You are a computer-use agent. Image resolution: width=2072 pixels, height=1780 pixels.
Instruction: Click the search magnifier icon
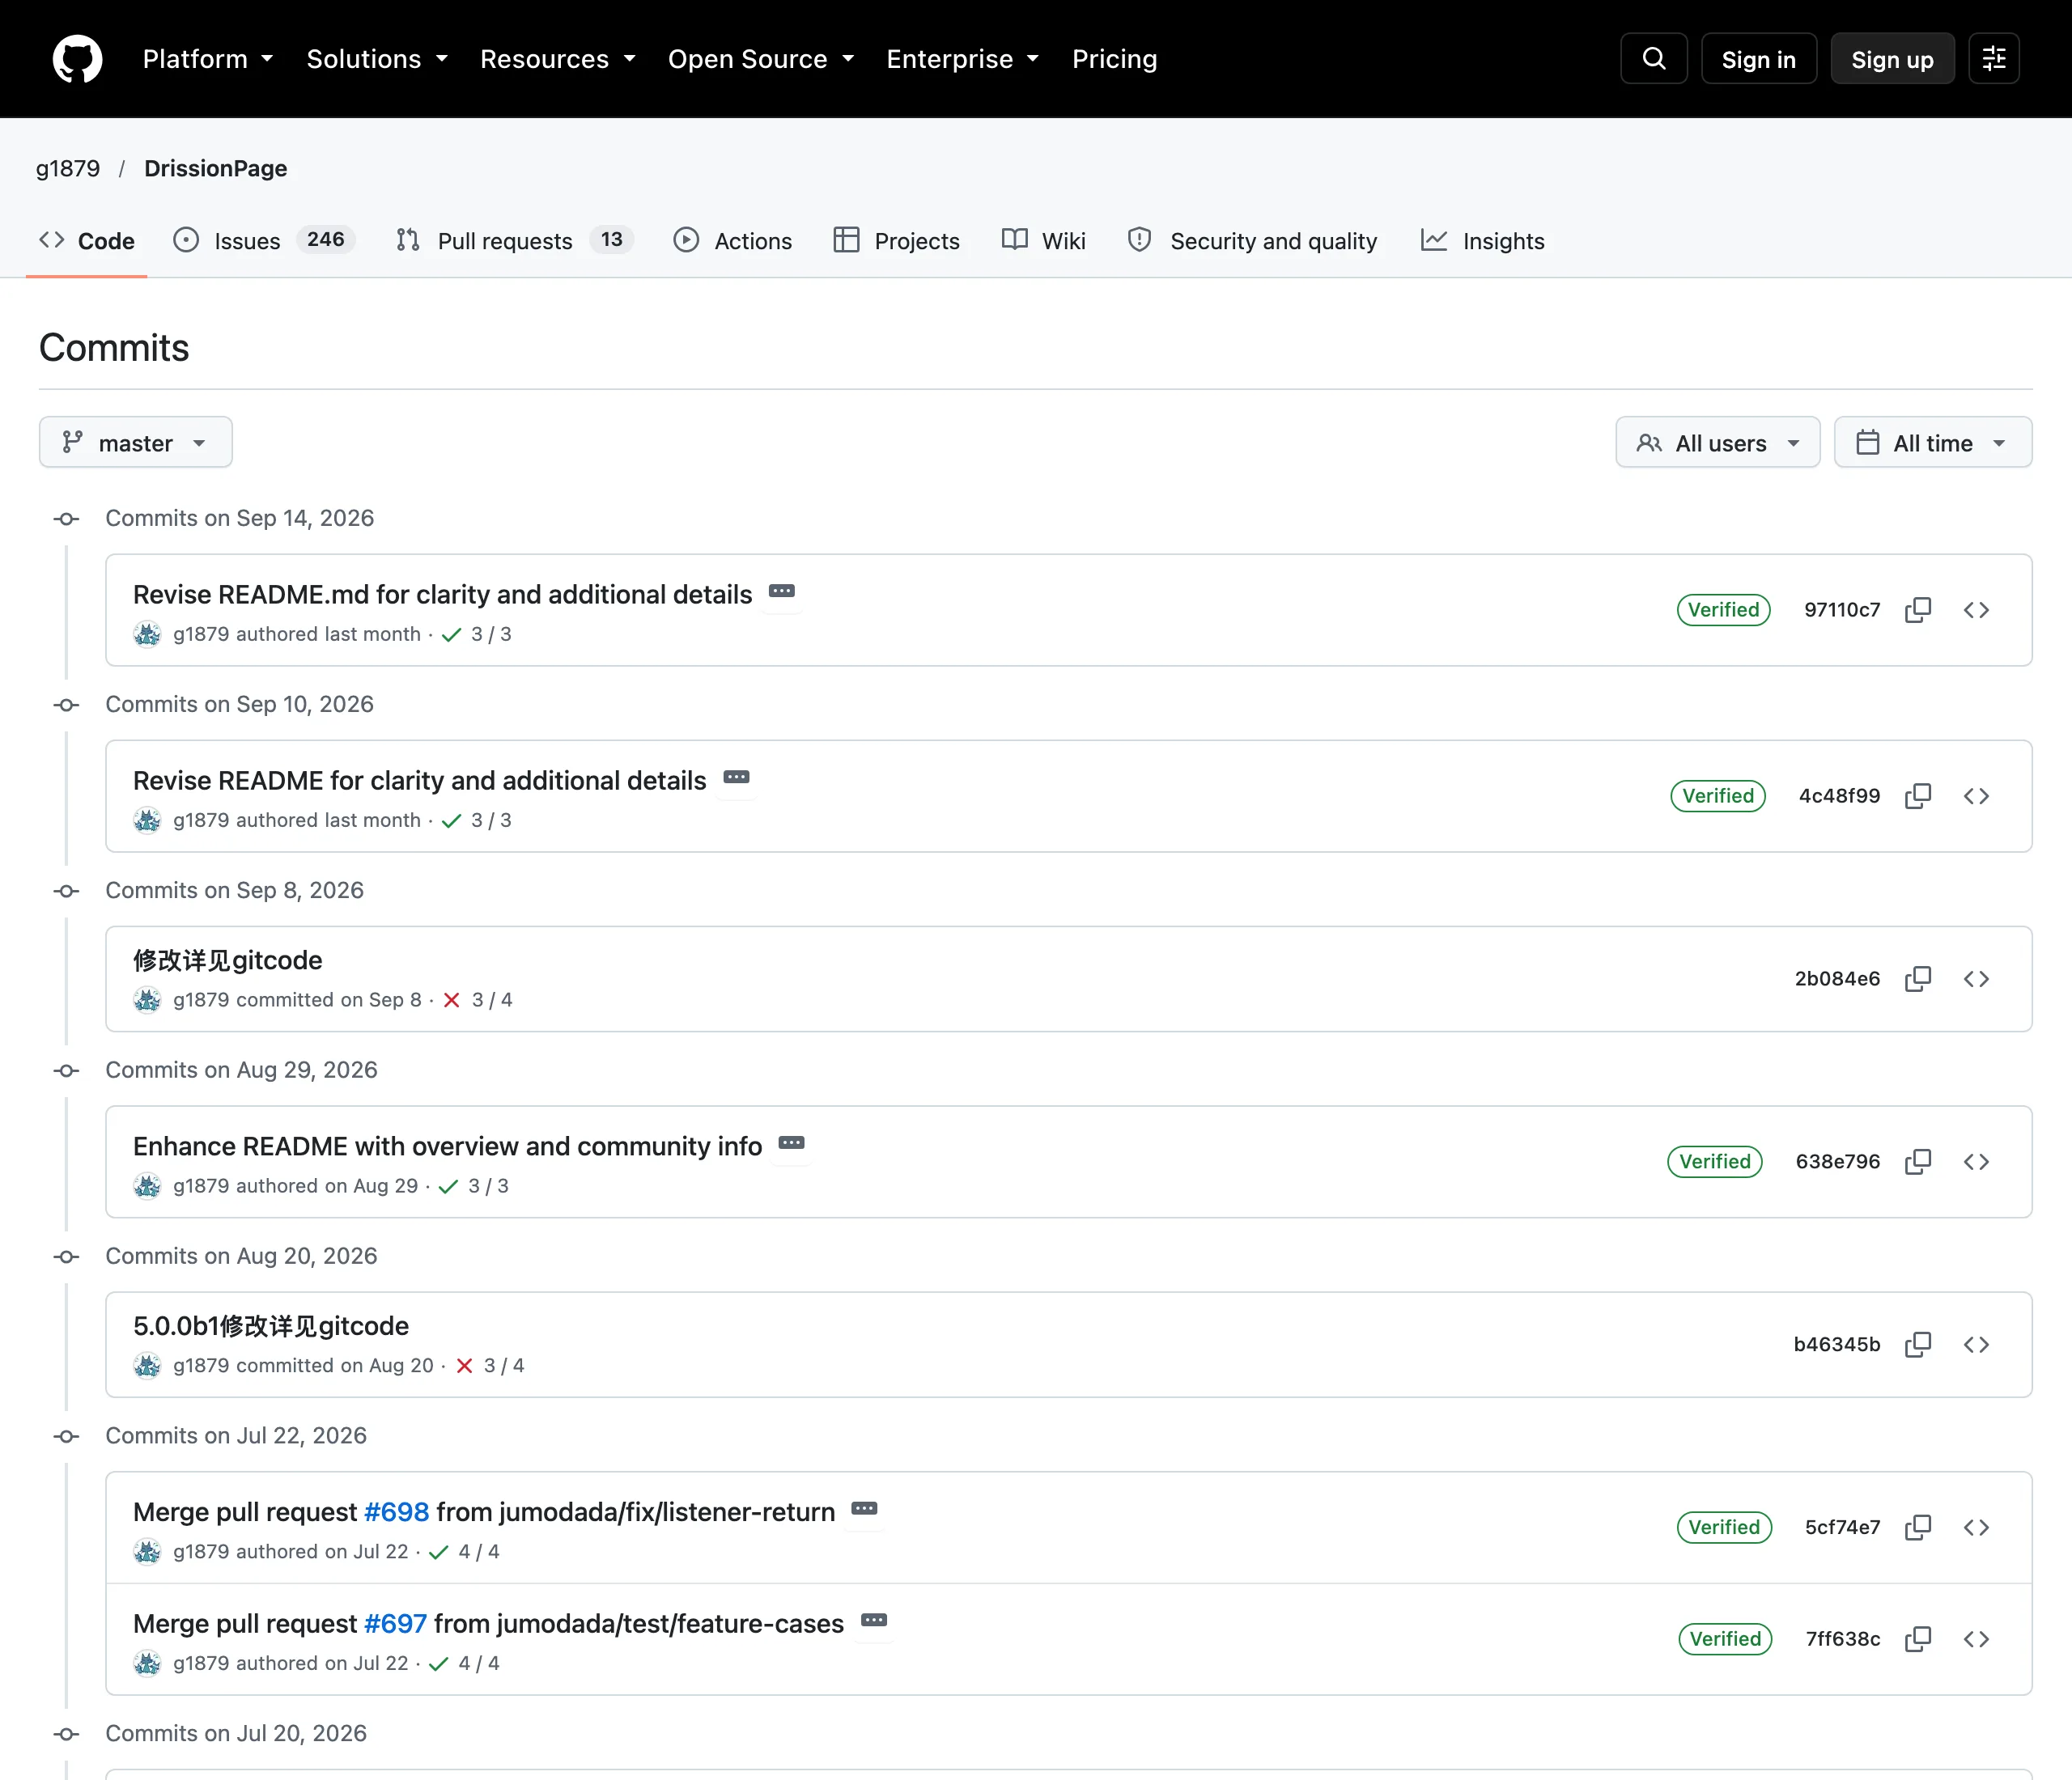tap(1654, 59)
